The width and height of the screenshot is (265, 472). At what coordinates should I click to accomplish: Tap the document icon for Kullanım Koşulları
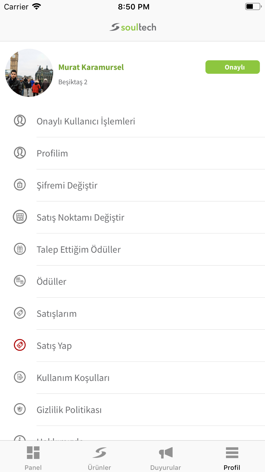point(20,377)
